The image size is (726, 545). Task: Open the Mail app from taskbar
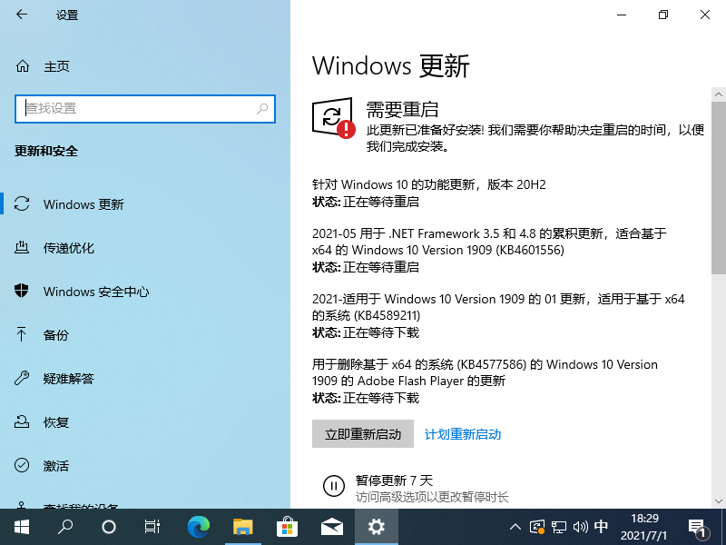(331, 526)
